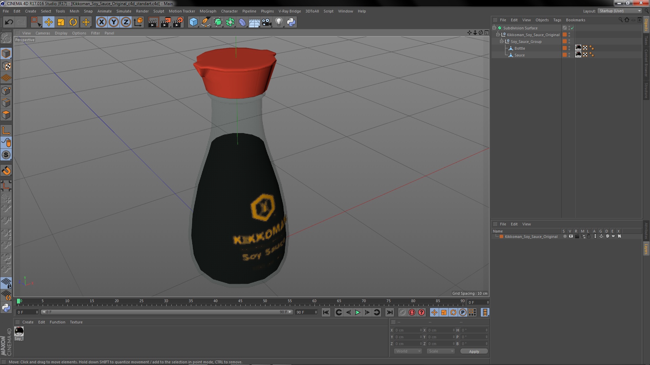Toggle Subdivision Surface enable checkmark

[x=572, y=28]
